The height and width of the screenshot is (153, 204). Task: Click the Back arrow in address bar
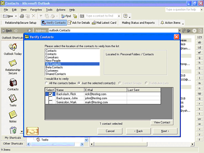coord(7,31)
